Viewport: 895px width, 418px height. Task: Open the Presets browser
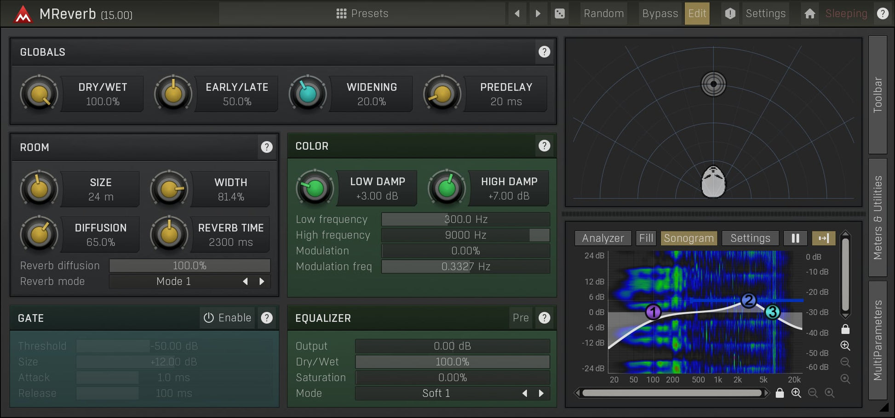pos(363,13)
